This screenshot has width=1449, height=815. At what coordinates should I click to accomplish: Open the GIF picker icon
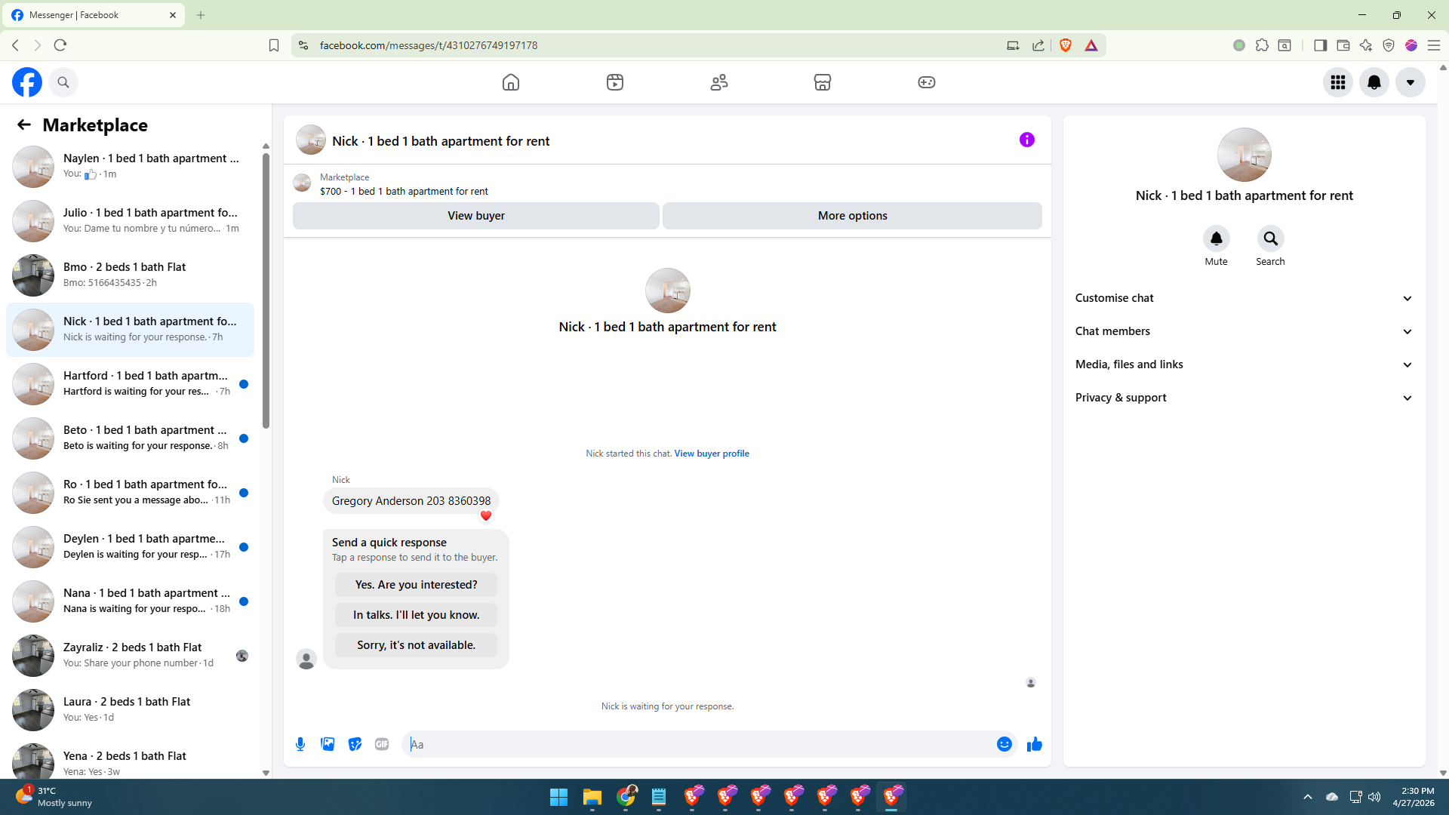[382, 744]
